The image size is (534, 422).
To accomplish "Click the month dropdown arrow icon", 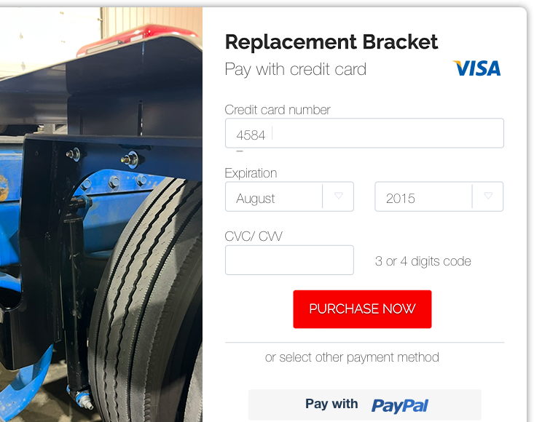I will tap(339, 196).
